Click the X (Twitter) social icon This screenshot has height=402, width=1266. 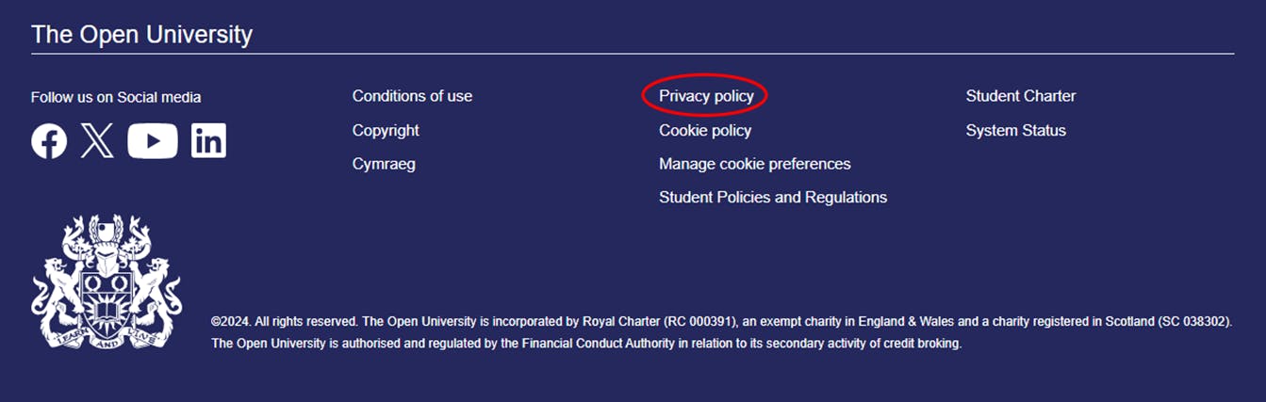97,141
